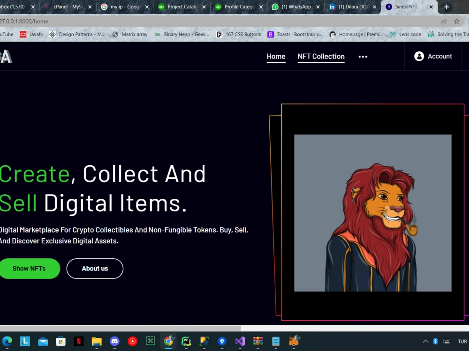Viewport: 469px width, 351px height.
Task: Open the Javafx bookmark
Action: click(31, 34)
